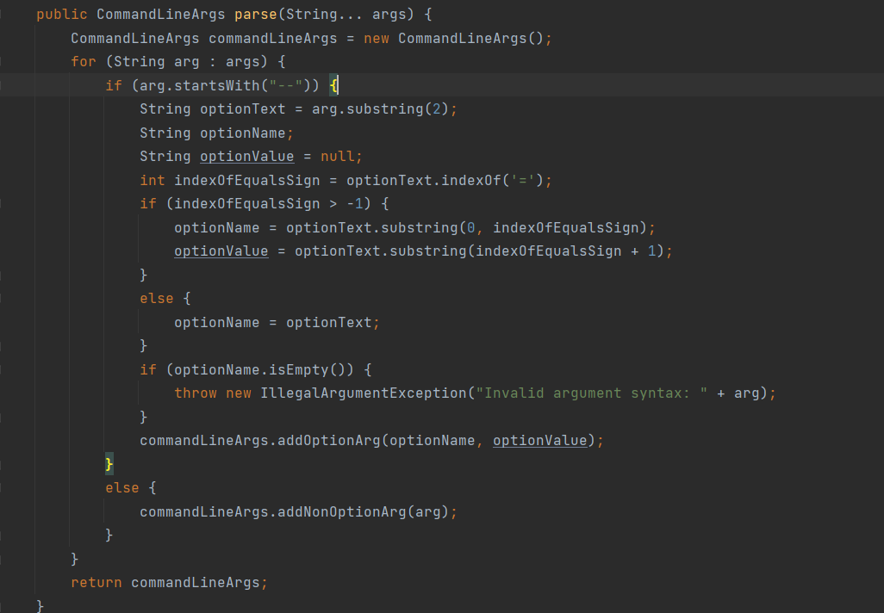The width and height of the screenshot is (884, 613).
Task: Click the else keyword above addNonOptionArg
Action: pos(121,487)
